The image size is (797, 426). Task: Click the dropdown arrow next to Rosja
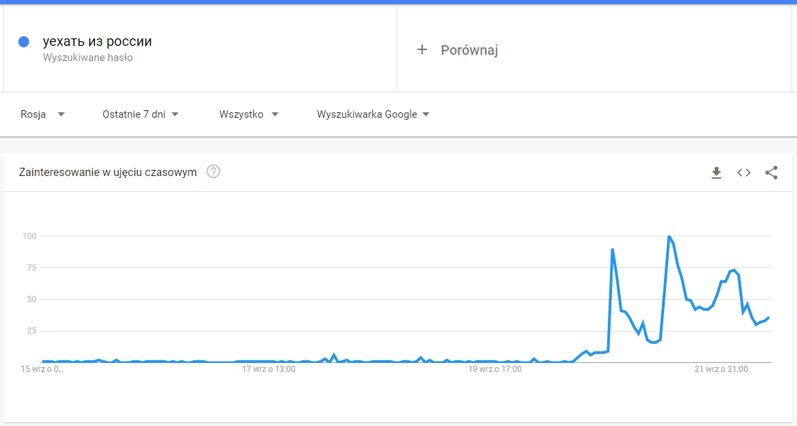pyautogui.click(x=61, y=114)
